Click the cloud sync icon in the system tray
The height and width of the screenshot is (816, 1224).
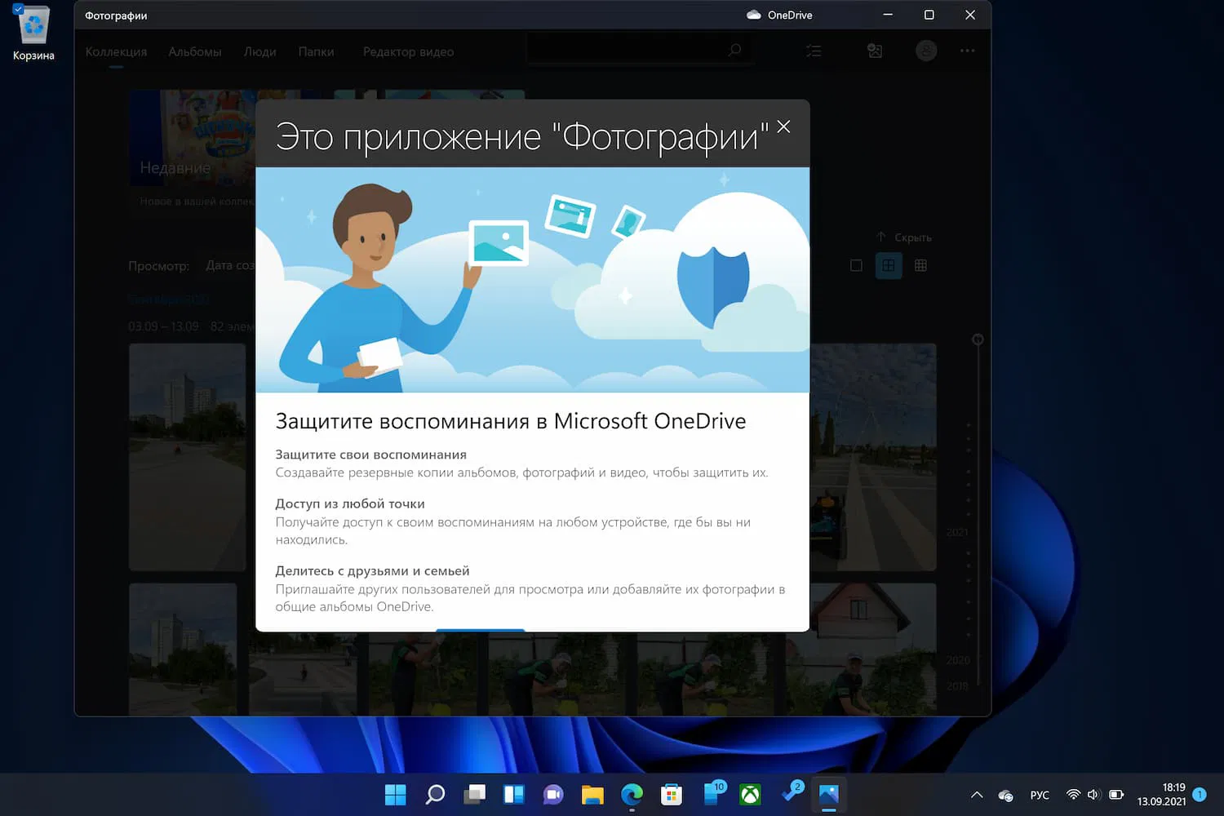click(x=1005, y=795)
